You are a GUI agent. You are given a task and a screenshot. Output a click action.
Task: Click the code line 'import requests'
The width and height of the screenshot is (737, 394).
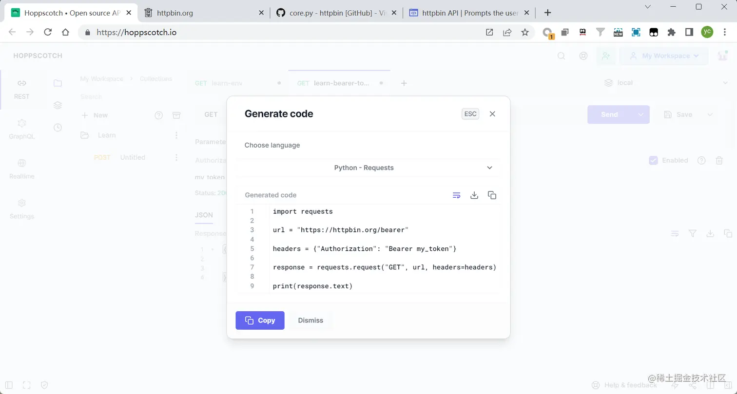pos(303,211)
